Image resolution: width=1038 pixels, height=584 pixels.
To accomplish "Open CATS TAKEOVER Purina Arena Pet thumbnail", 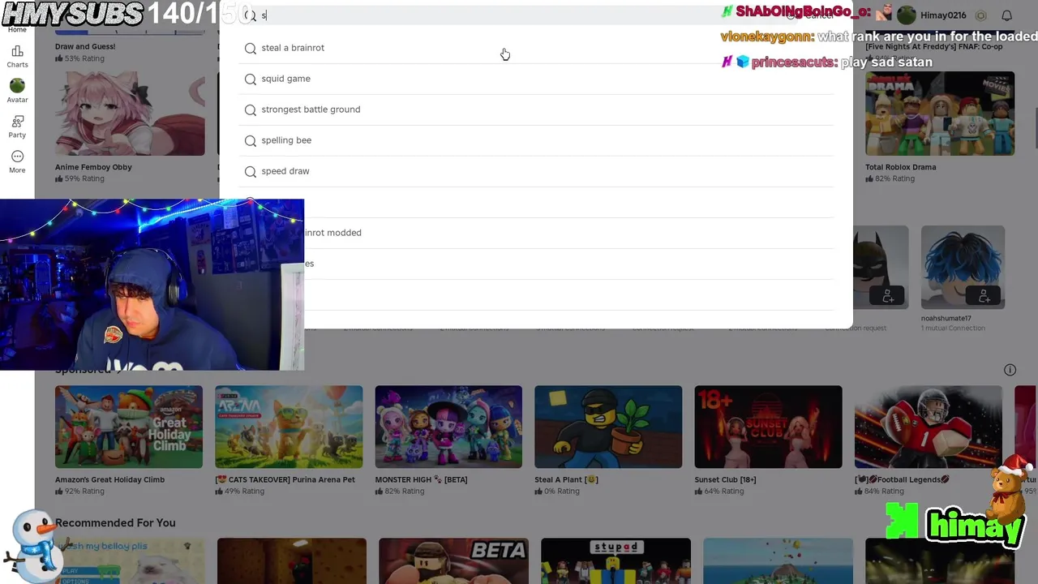I will click(289, 427).
